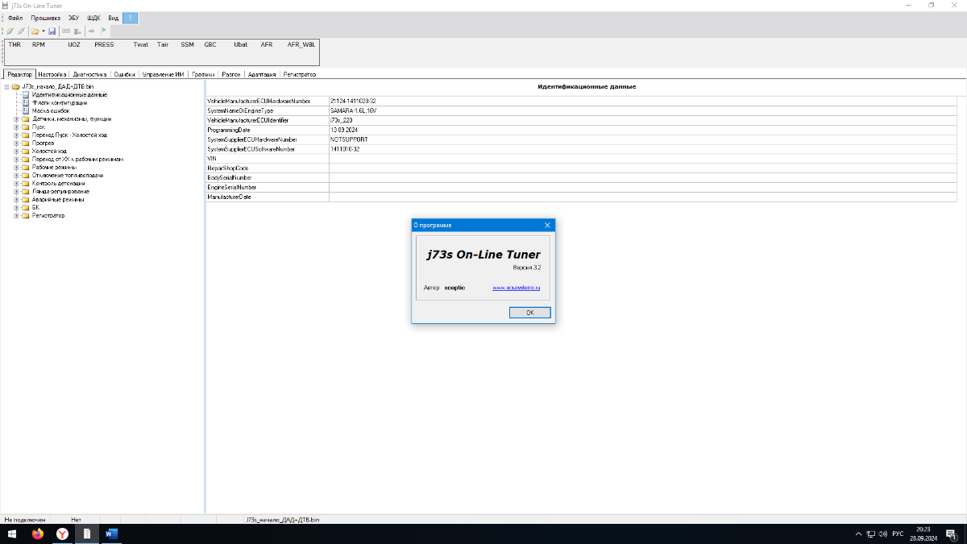Expand the БК folder node

click(16, 207)
